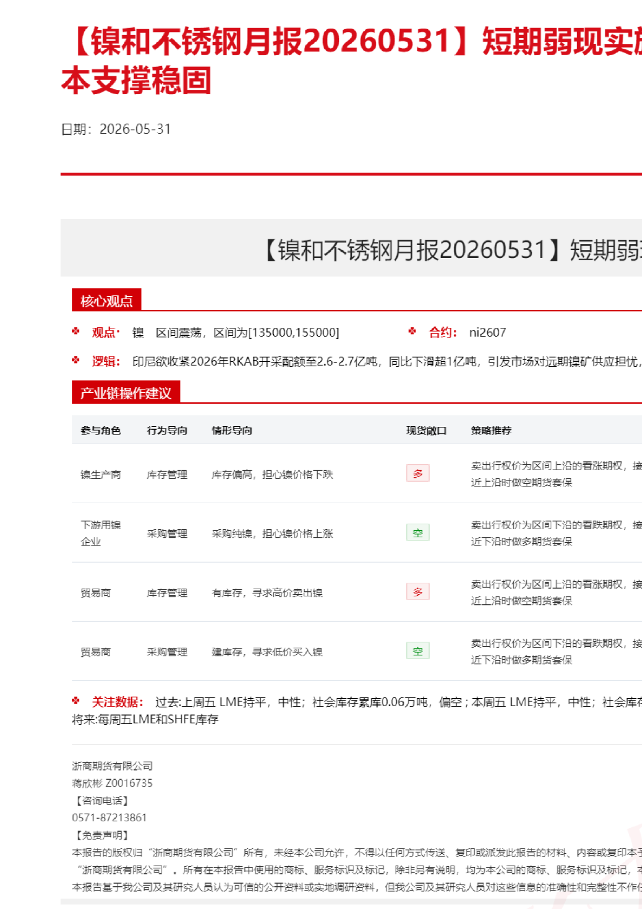Click strategy text in 下游用镍企业 row
This screenshot has width=642, height=909.
click(556, 533)
